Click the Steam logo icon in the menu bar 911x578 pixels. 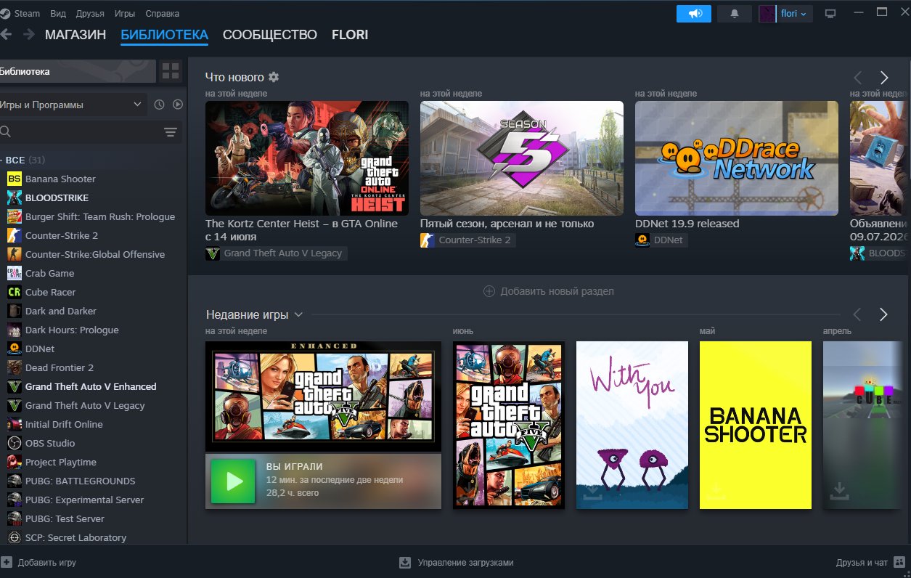point(4,13)
